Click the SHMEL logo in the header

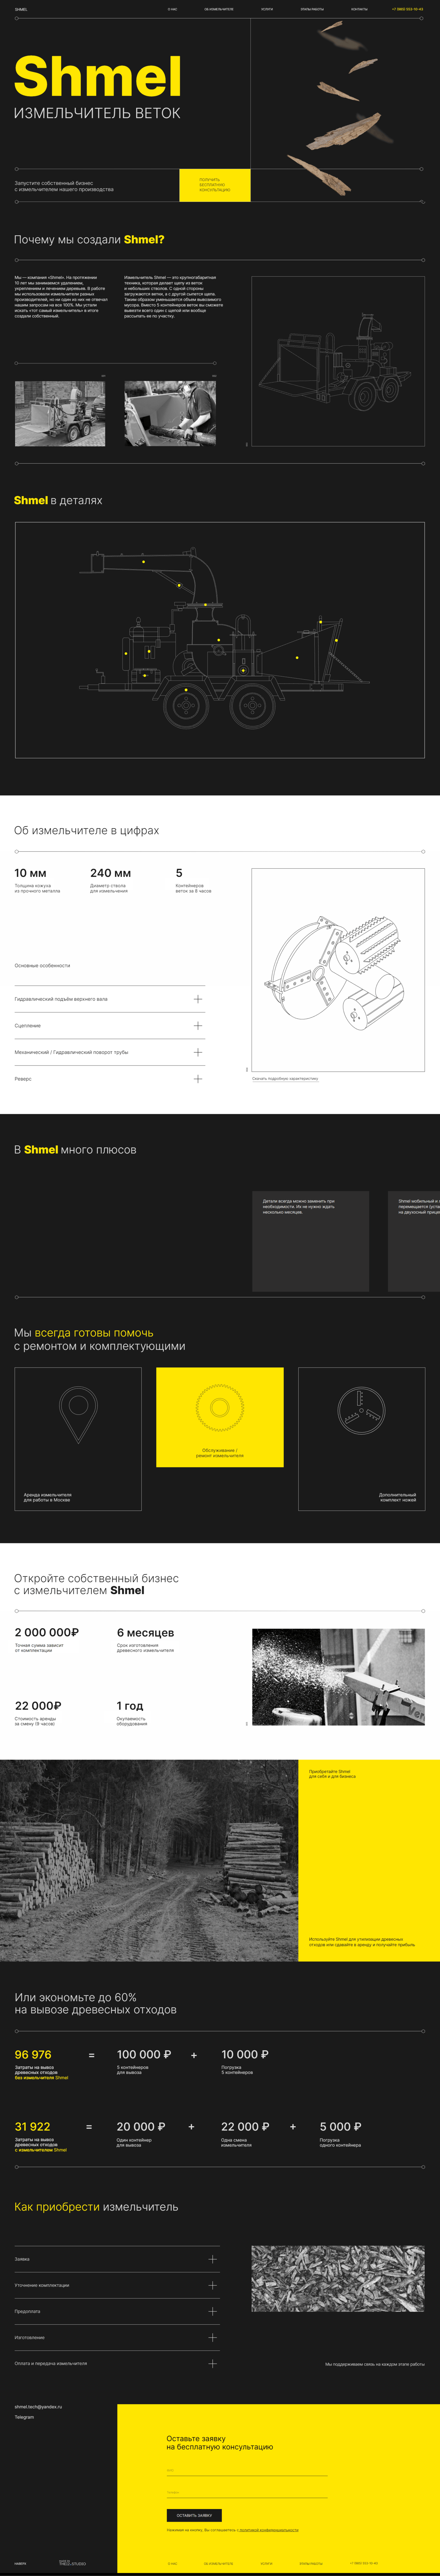click(x=21, y=9)
